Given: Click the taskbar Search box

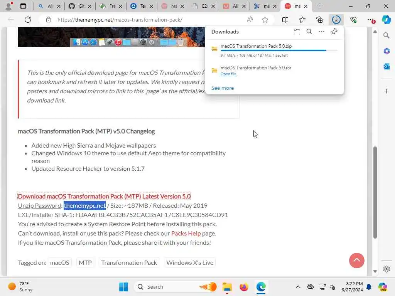Looking at the screenshot, I should pyautogui.click(x=176, y=287).
